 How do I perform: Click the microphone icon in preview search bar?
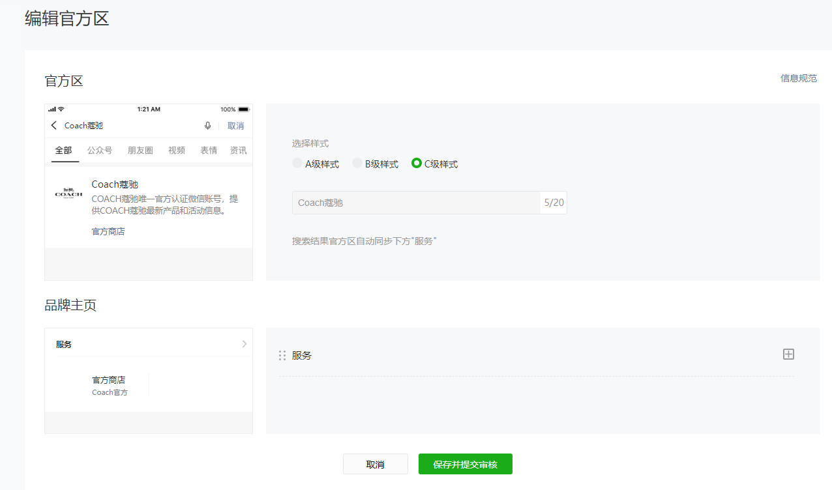(208, 126)
